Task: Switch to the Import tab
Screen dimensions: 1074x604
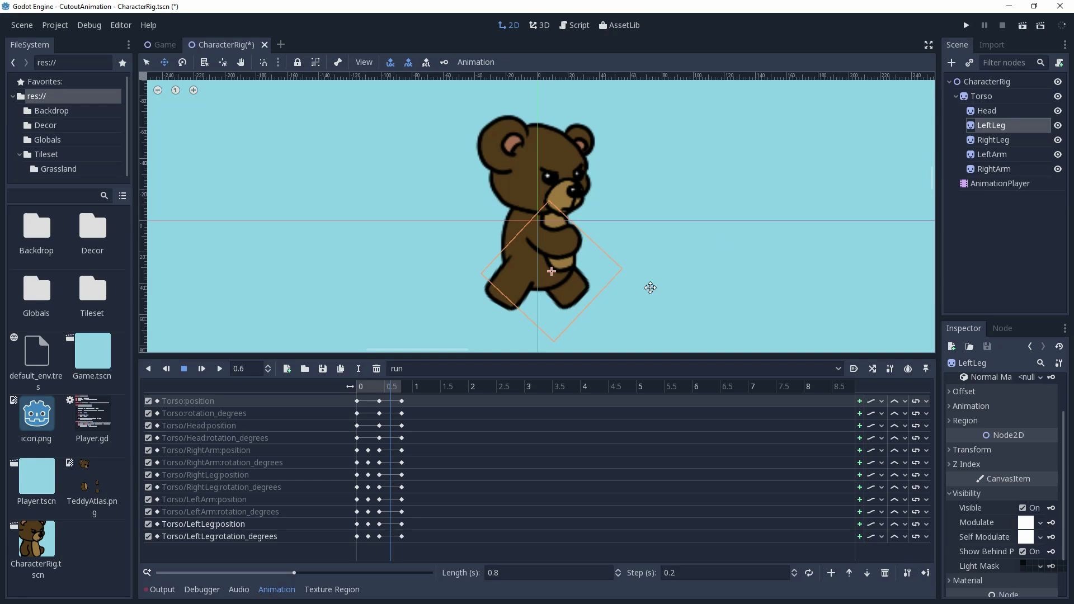Action: pyautogui.click(x=991, y=45)
